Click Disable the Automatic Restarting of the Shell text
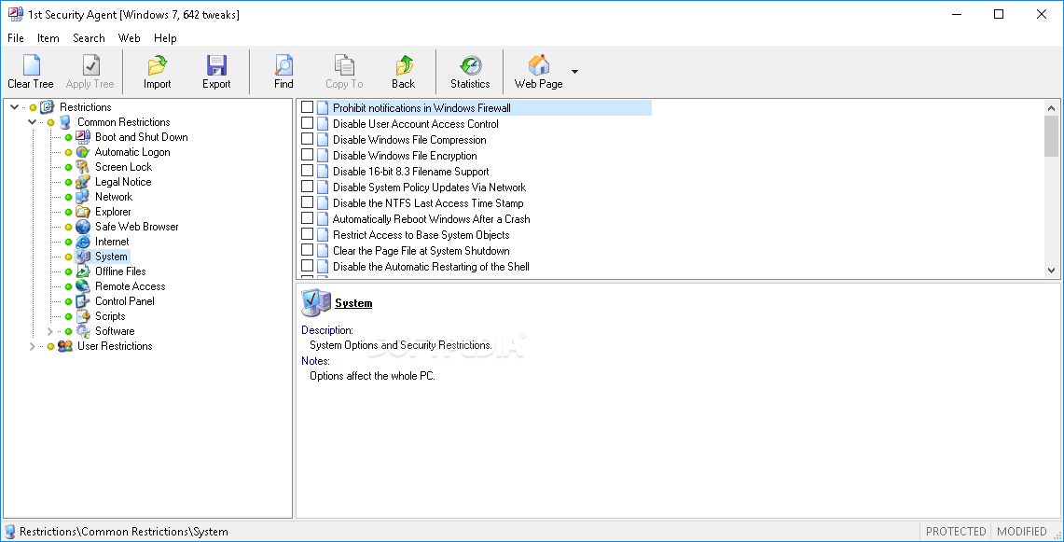The image size is (1064, 542). click(x=431, y=266)
